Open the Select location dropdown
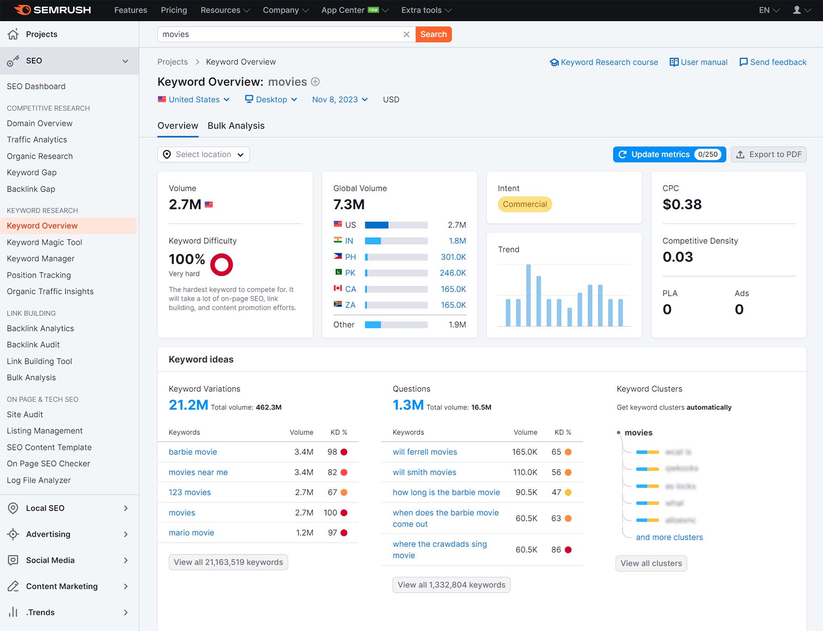This screenshot has height=631, width=823. (203, 154)
